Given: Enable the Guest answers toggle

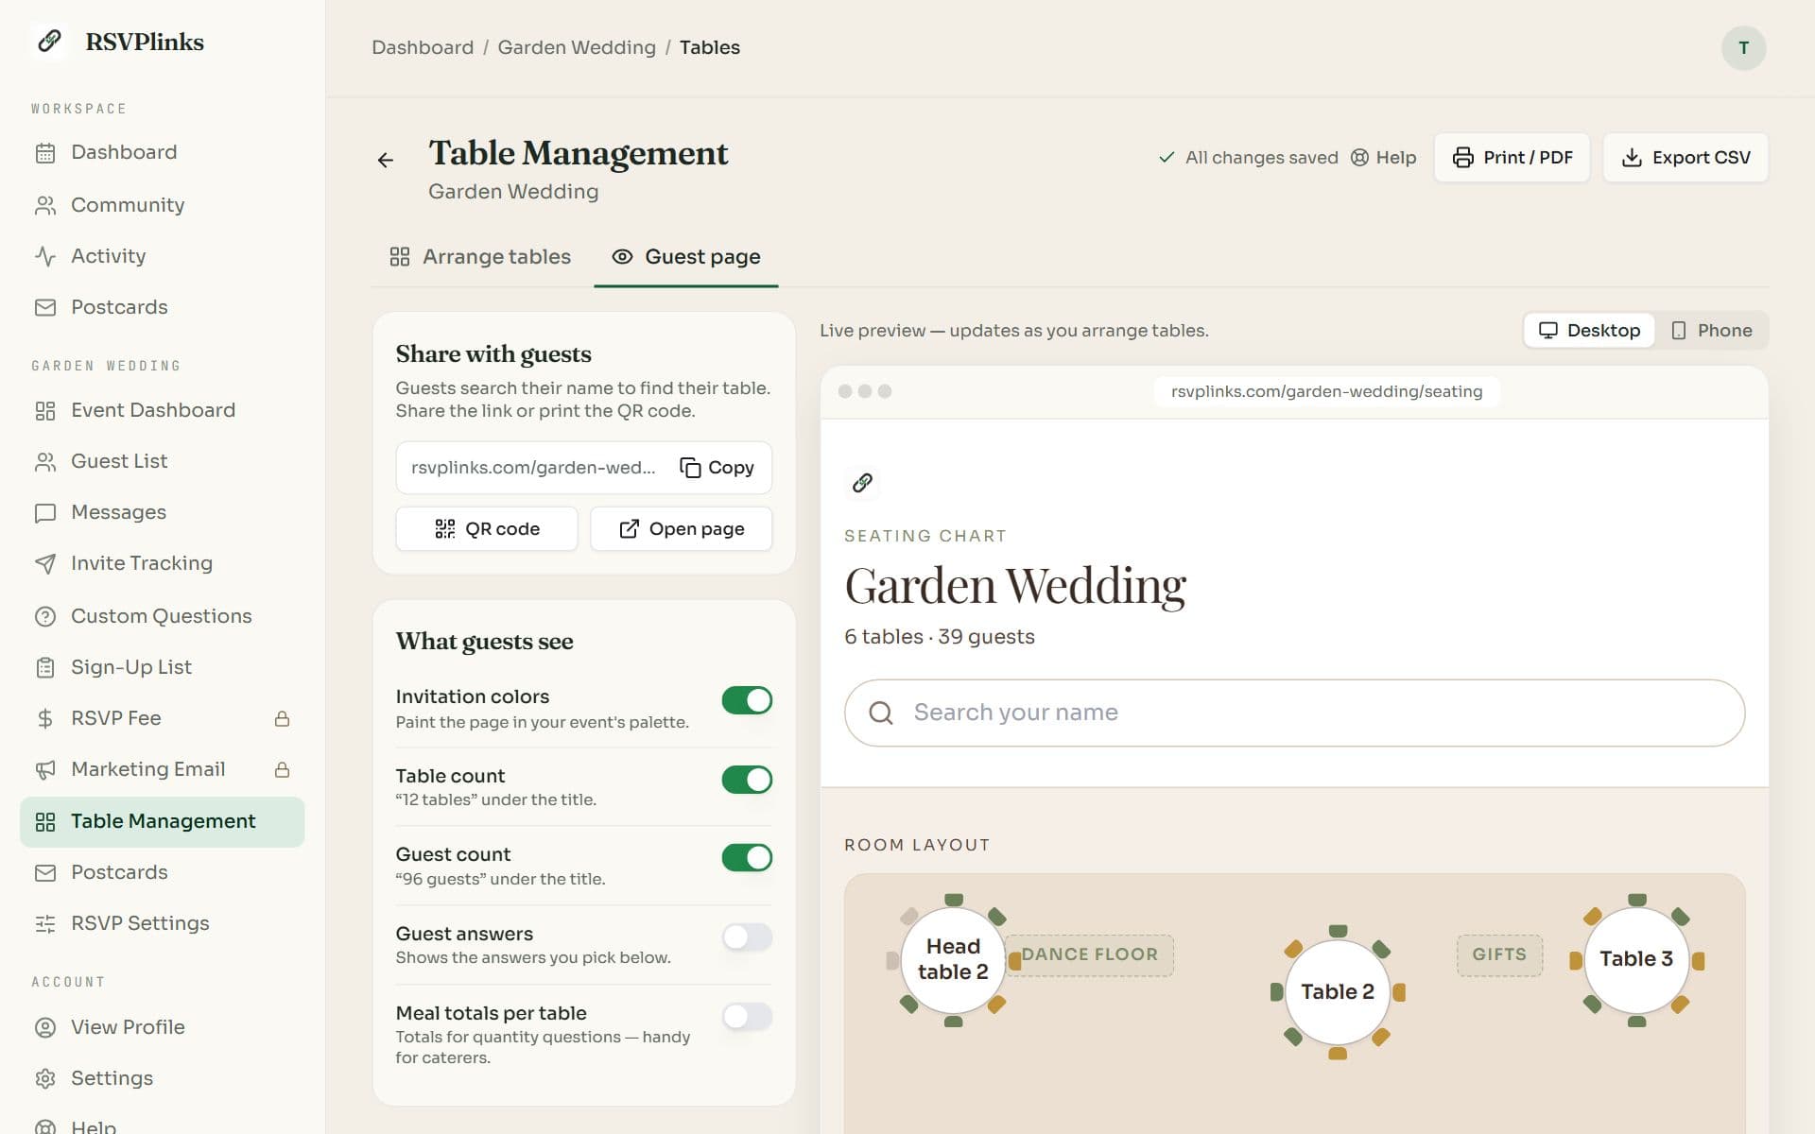Looking at the screenshot, I should click(747, 937).
